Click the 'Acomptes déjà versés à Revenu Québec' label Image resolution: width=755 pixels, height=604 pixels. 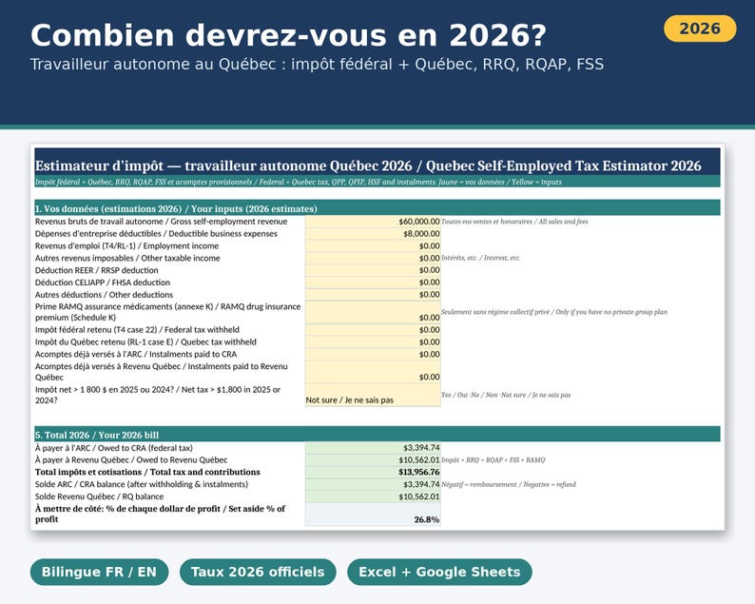(x=162, y=372)
